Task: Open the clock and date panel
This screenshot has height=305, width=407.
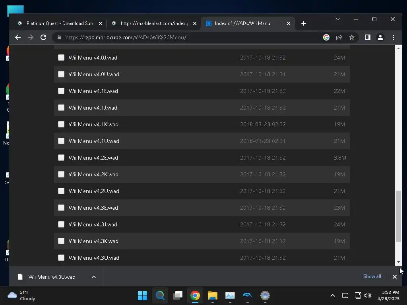Action: pyautogui.click(x=388, y=295)
